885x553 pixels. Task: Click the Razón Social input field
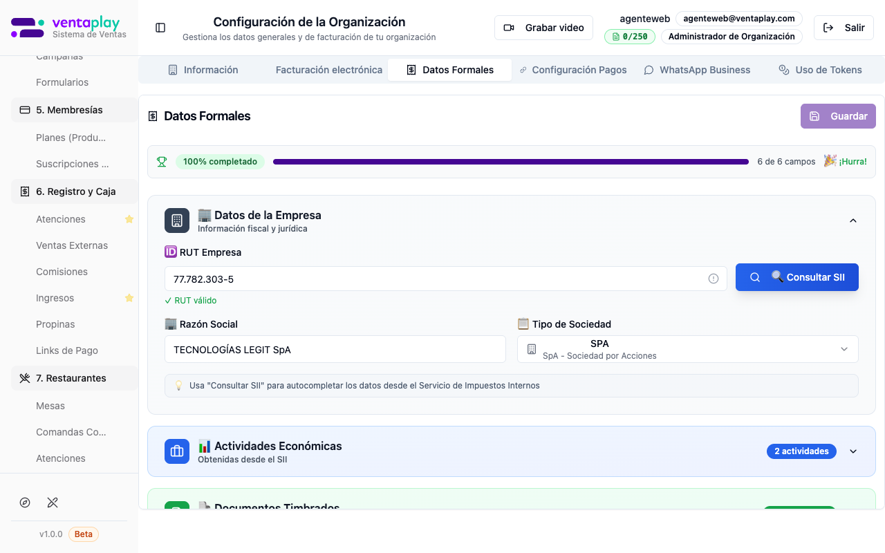335,349
